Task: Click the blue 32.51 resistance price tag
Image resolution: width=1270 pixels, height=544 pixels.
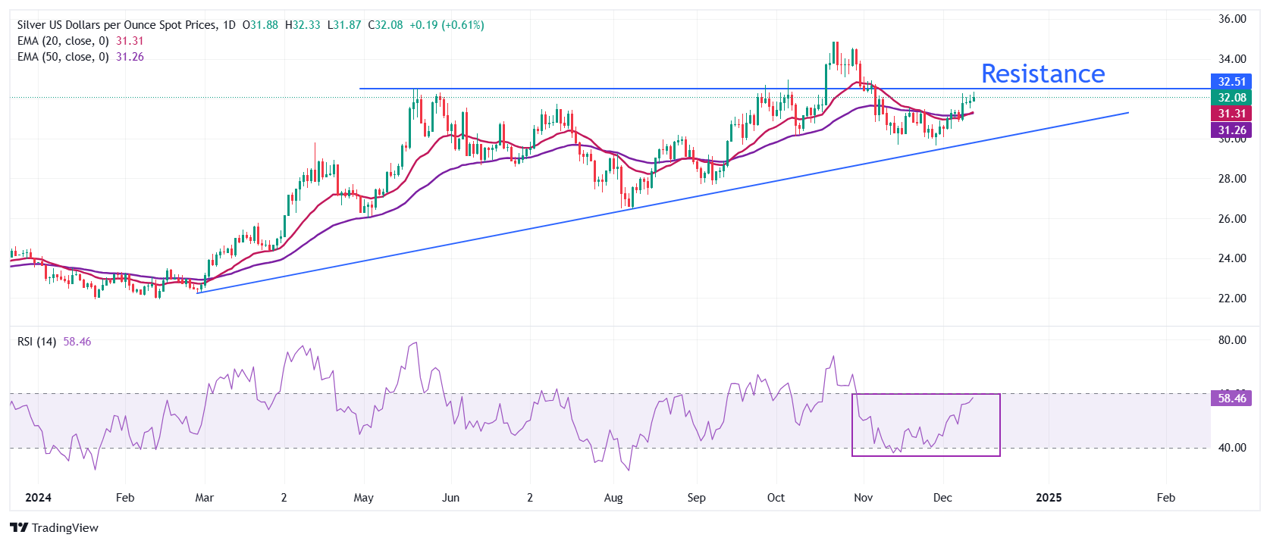Action: coord(1231,82)
